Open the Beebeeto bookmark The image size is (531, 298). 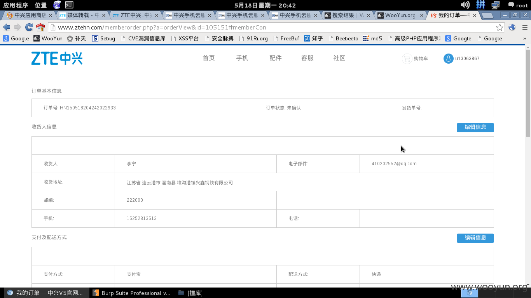[x=343, y=38]
